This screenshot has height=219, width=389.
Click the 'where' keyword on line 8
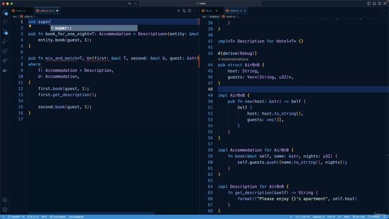[x=34, y=64]
